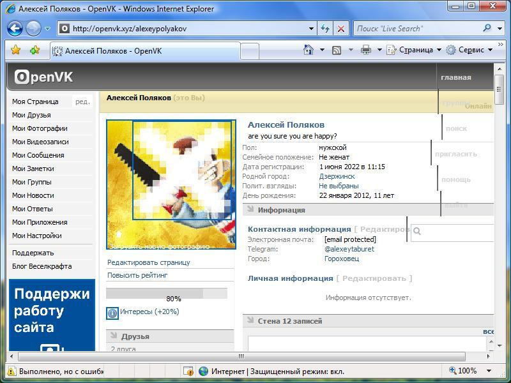Screen dimensions: 511x383
Task: Expand the toolbar overflow chevron
Action: click(x=501, y=45)
